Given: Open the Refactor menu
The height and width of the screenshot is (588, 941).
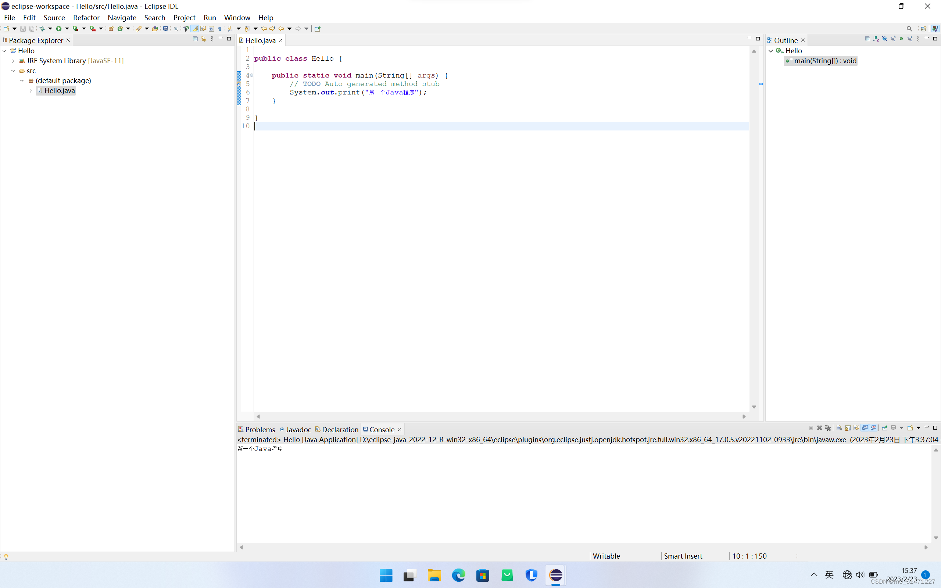Looking at the screenshot, I should coord(86,18).
